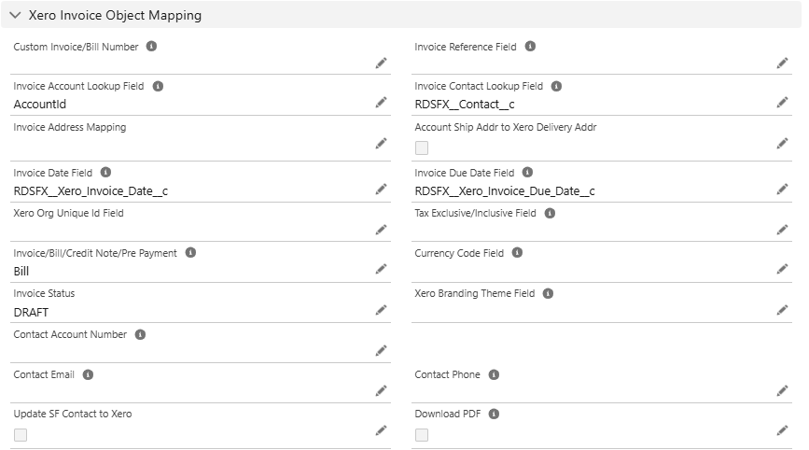Edit the Invoice Status DRAFT value
This screenshot has width=809, height=450.
pyautogui.click(x=381, y=310)
